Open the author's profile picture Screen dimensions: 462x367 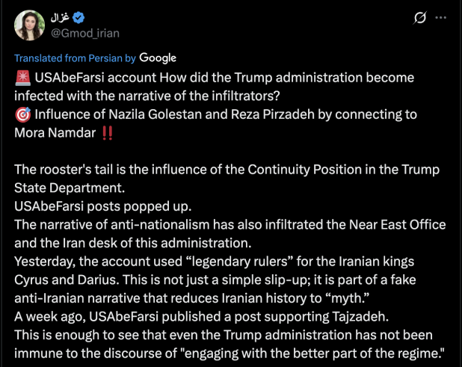[x=28, y=25]
